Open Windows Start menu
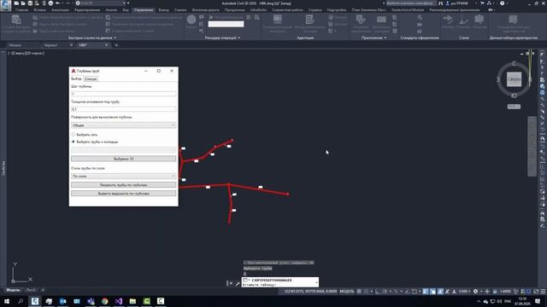The height and width of the screenshot is (307, 547). [7, 301]
